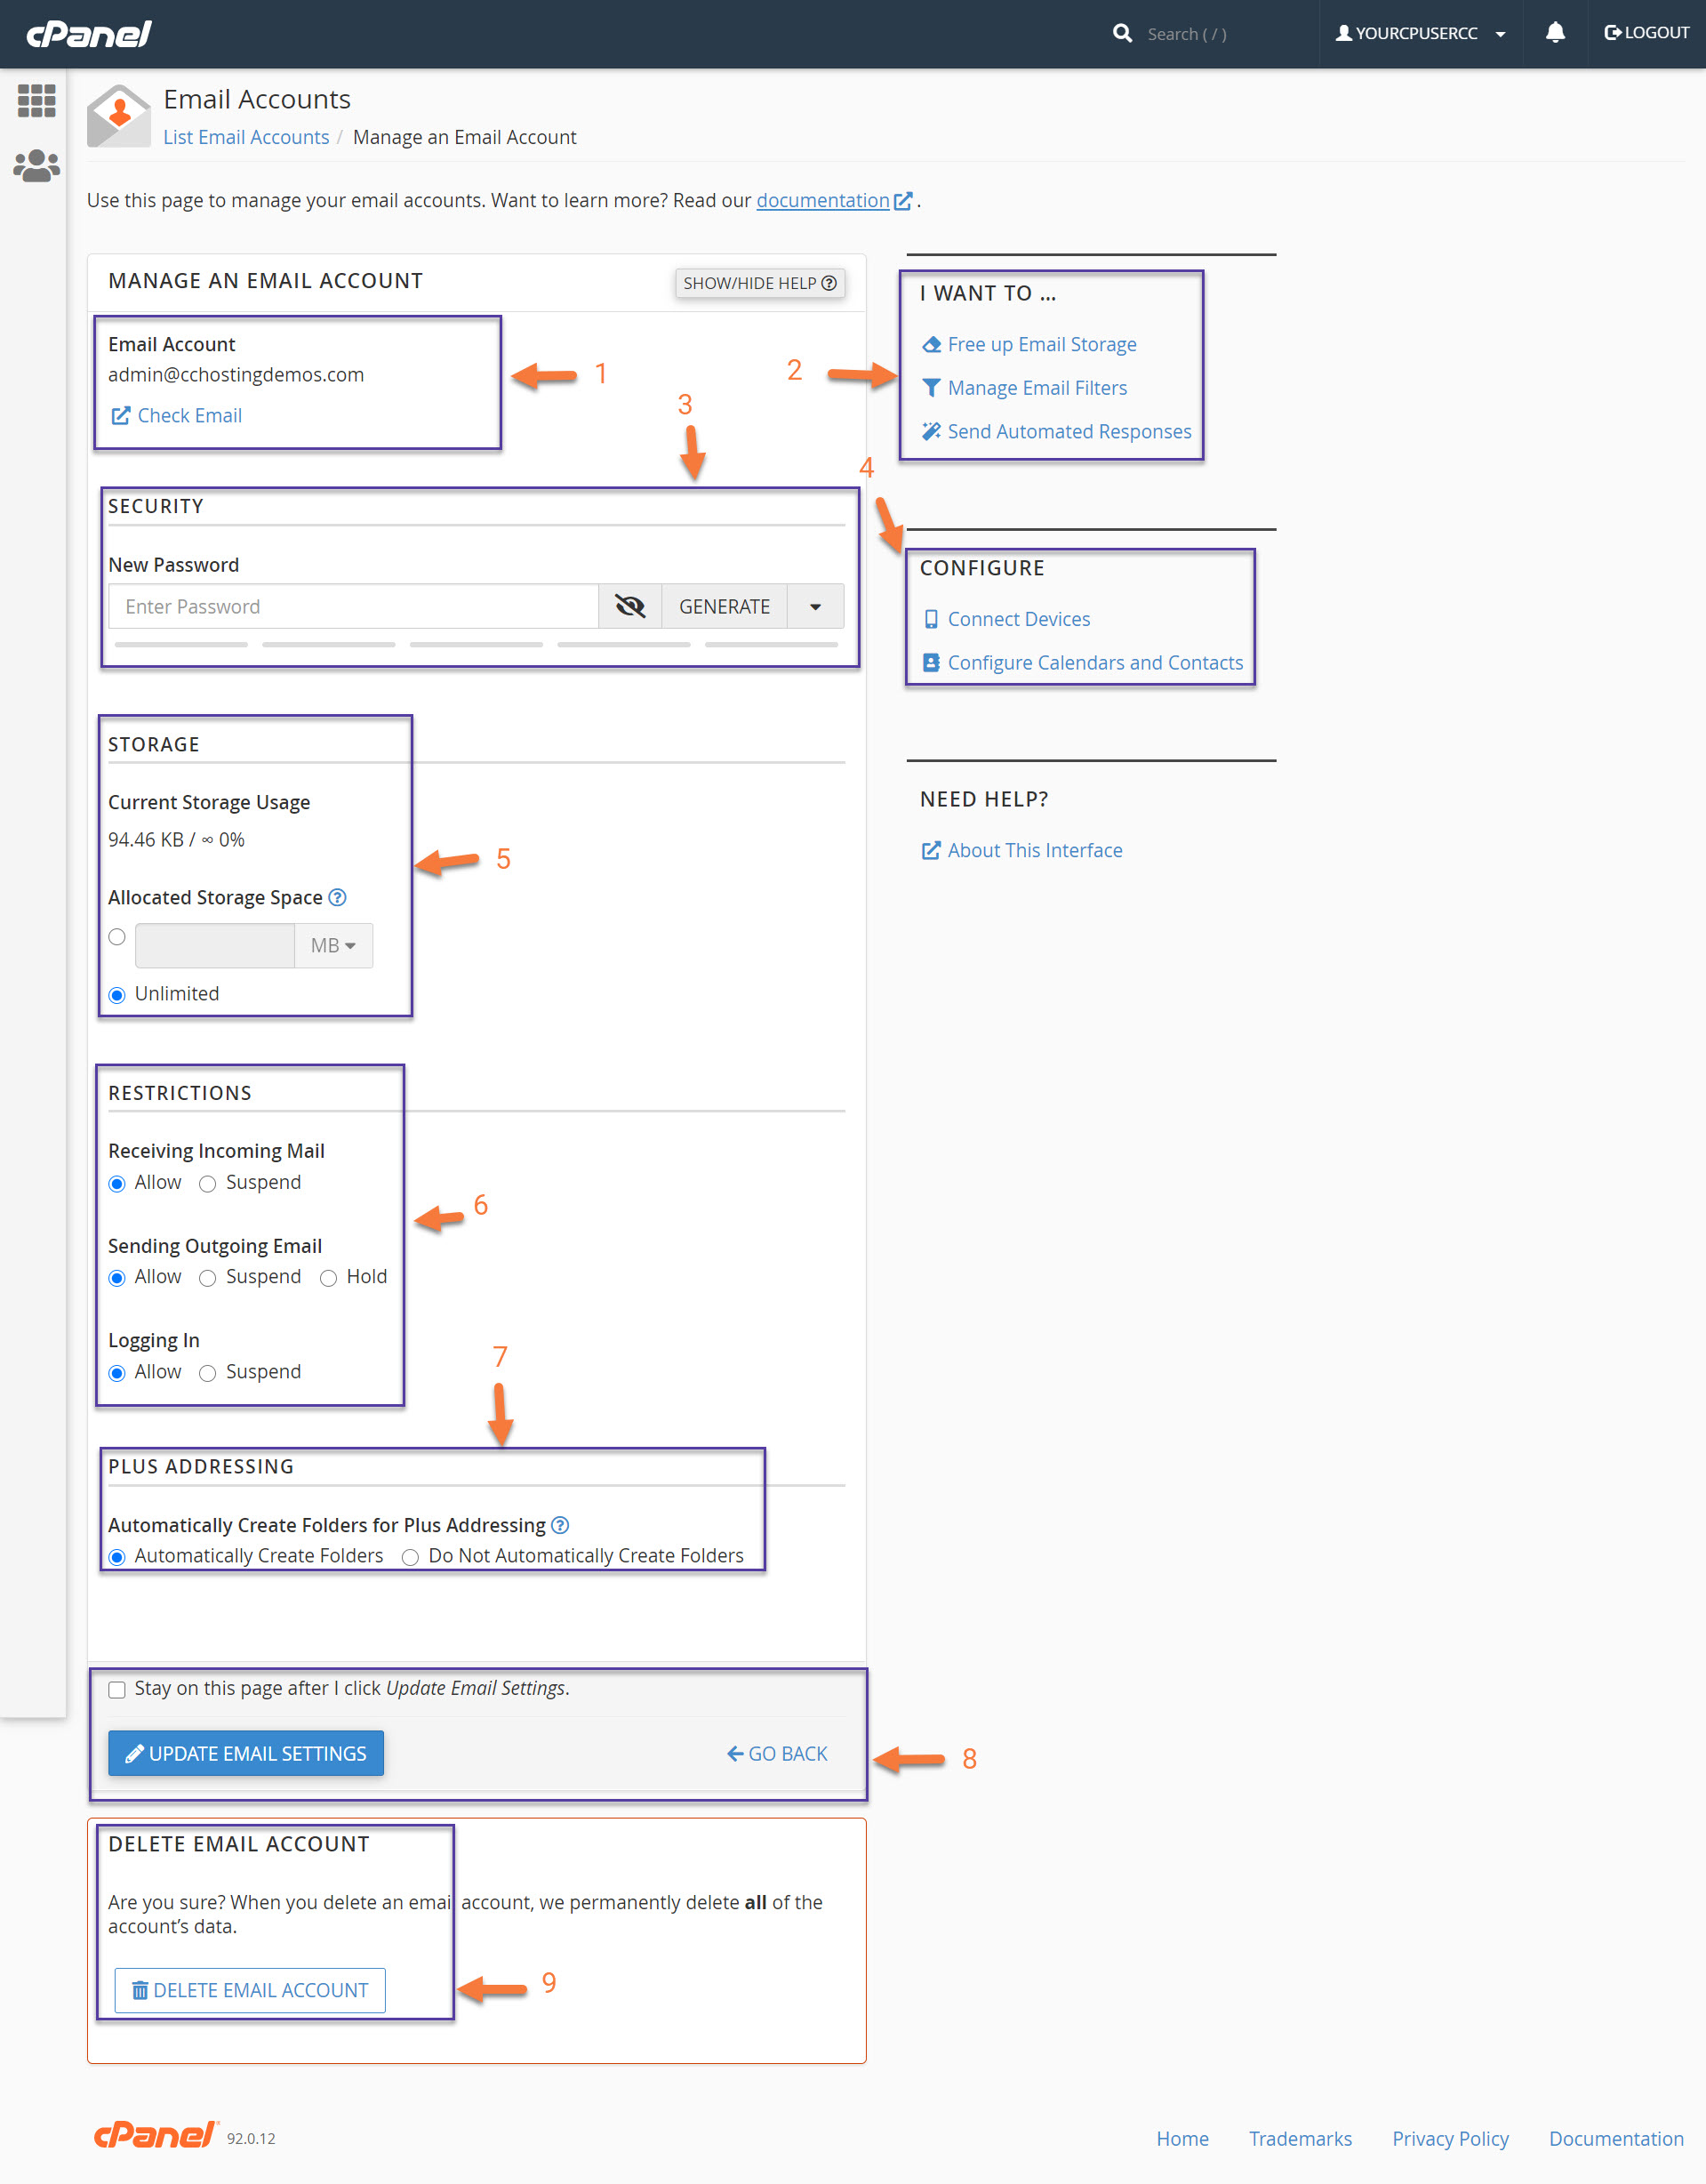Select Suspend for Receiving Incoming Mail
This screenshot has height=2184, width=1706.
[x=208, y=1183]
